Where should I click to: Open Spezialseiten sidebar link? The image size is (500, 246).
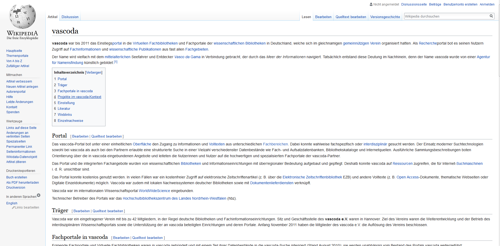coord(16,141)
